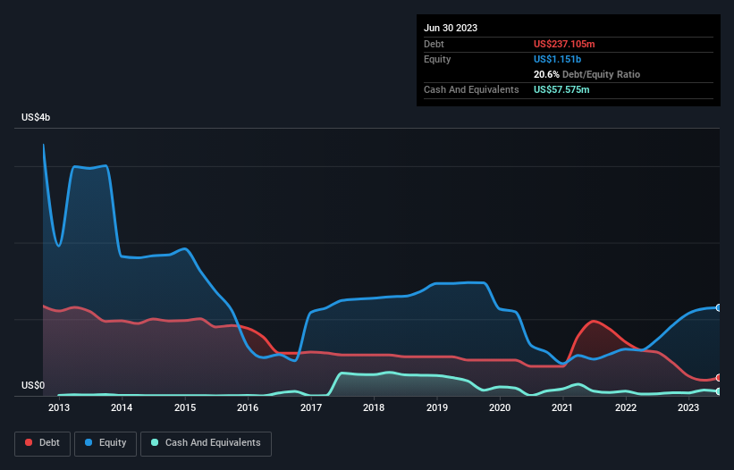Click the 2021 x-axis label
This screenshot has width=734, height=470.
[x=562, y=407]
